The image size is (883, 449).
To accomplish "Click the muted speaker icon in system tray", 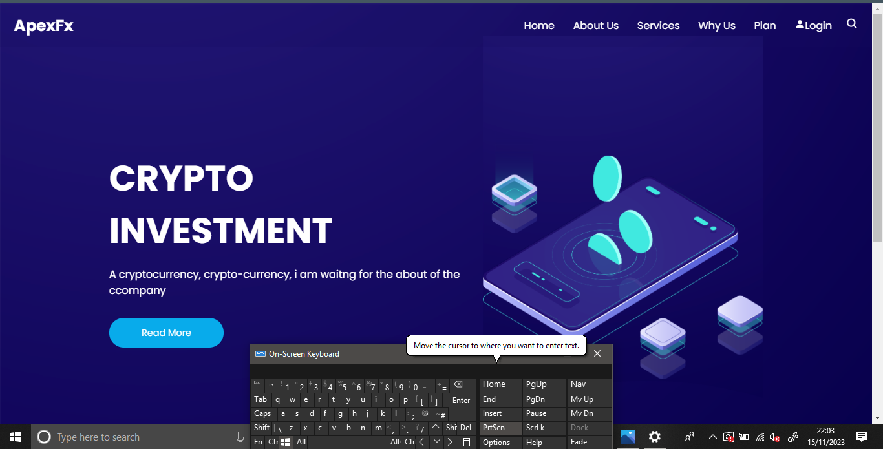I will tap(774, 437).
